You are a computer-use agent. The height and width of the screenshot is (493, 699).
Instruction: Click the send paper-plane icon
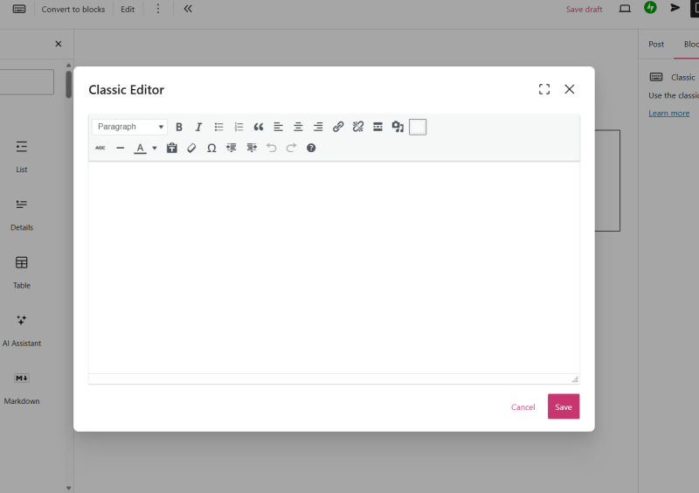(675, 8)
